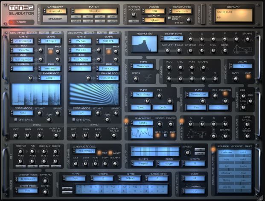The image size is (265, 201).
Task: Open Effect 2 type Surround pan
Action: click(x=198, y=95)
